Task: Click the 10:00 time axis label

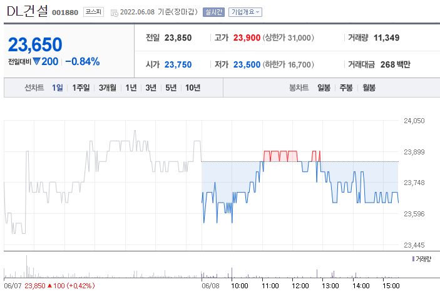Action: (x=239, y=286)
